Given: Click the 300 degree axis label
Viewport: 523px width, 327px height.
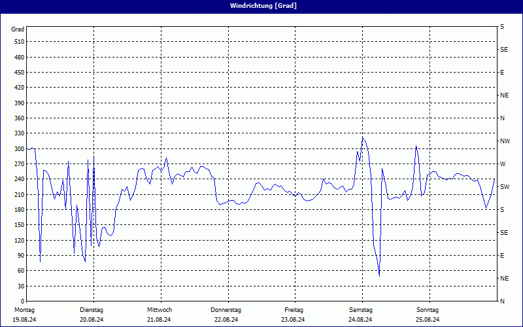Looking at the screenshot, I should [x=20, y=148].
